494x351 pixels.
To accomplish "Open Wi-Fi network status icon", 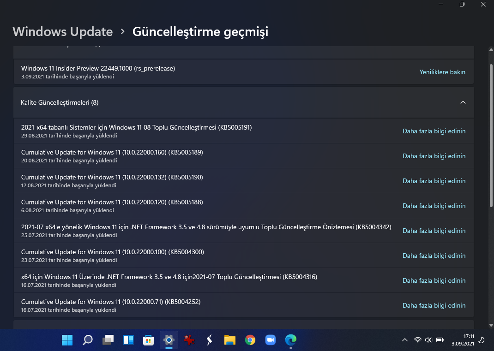I will click(418, 340).
